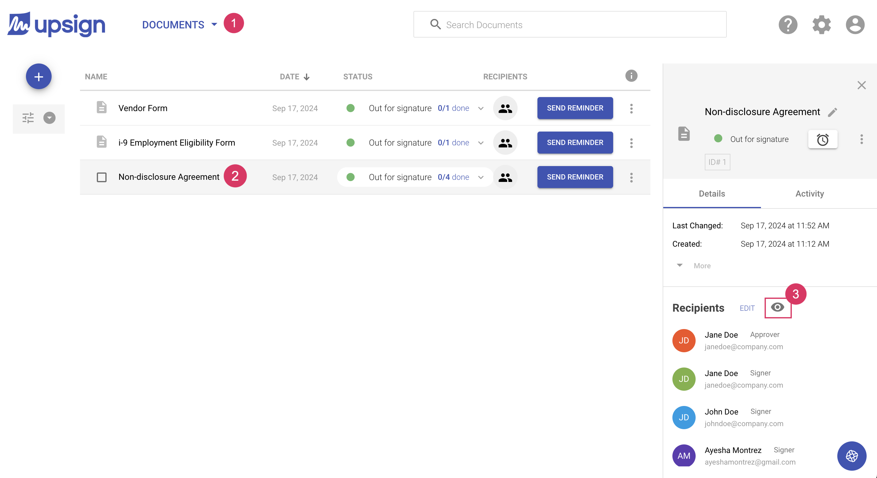Screen dimensions: 877x478
Task: Toggle recipients visibility eye icon
Action: click(x=777, y=308)
